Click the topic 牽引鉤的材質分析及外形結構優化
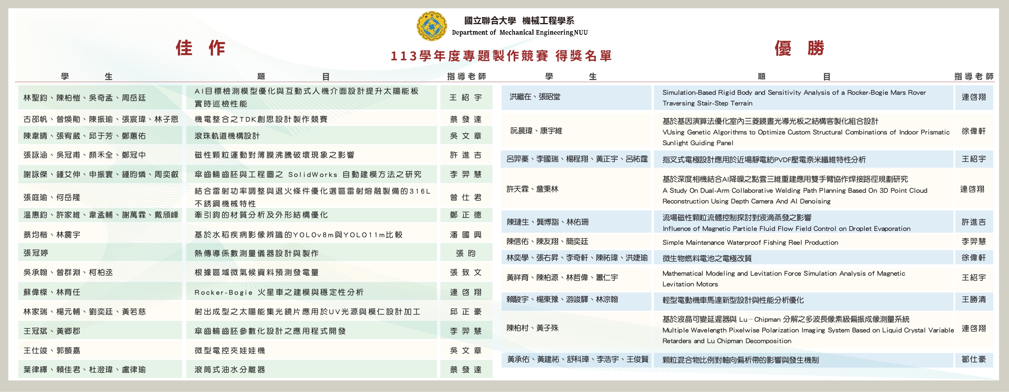This screenshot has width=1009, height=392. (261, 215)
